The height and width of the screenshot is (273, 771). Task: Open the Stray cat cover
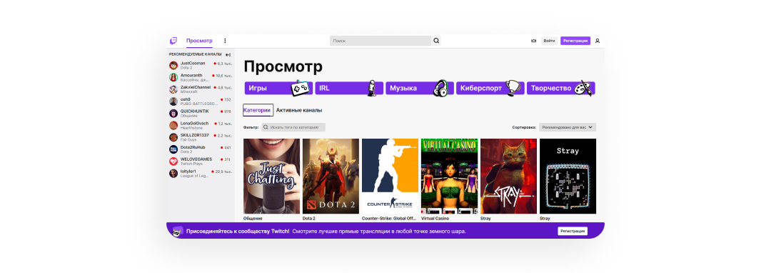[x=508, y=176]
